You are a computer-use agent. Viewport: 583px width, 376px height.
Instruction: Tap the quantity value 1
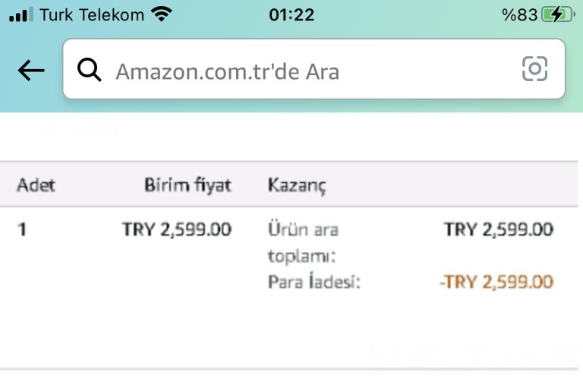pos(22,229)
